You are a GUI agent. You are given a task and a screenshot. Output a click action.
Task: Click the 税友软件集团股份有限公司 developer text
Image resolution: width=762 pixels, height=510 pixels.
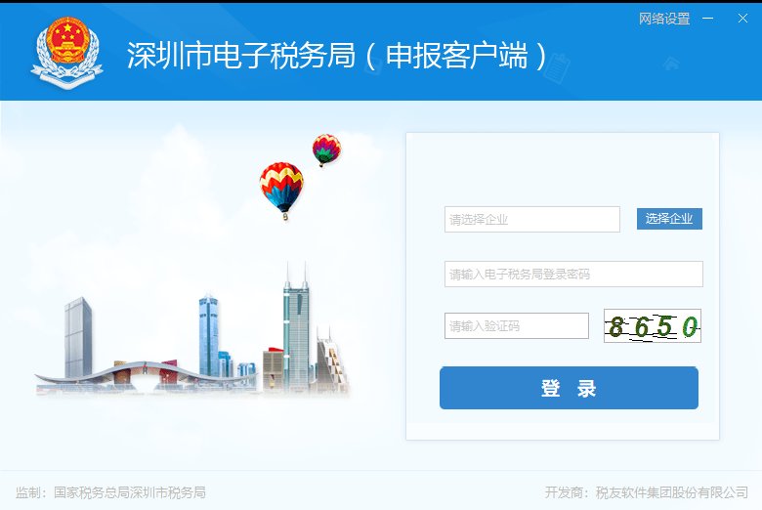pyautogui.click(x=671, y=492)
